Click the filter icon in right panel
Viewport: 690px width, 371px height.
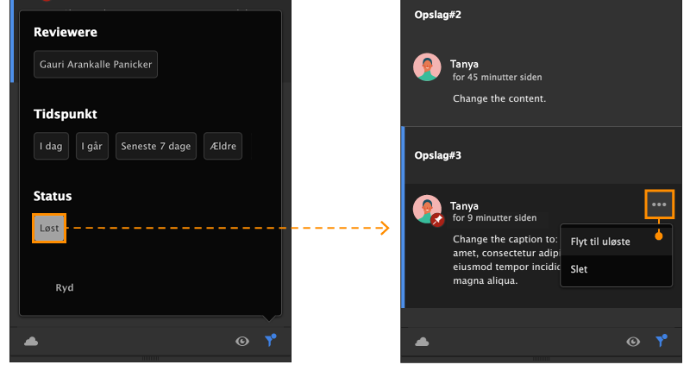coord(662,340)
